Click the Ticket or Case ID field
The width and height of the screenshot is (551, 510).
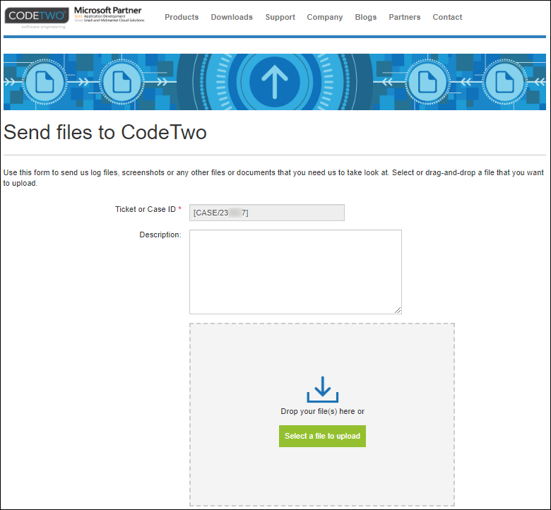(x=267, y=213)
